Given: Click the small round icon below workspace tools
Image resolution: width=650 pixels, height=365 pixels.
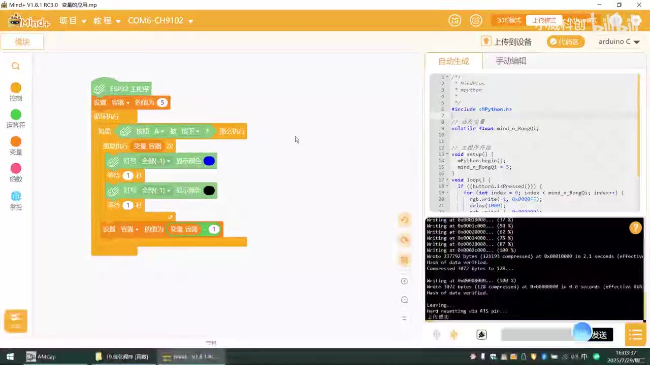Looking at the screenshot, I should coord(404,281).
